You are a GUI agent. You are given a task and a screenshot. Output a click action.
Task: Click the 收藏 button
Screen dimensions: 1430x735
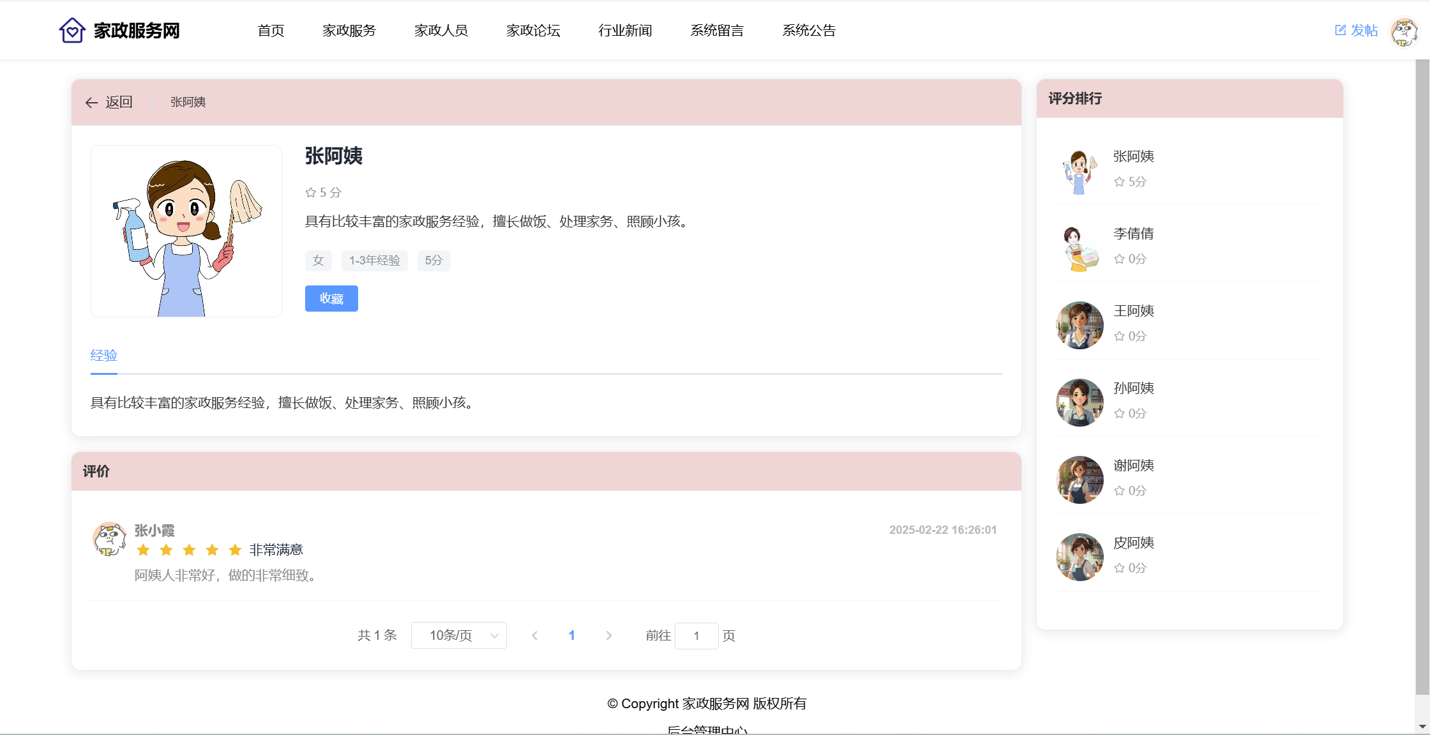tap(331, 298)
